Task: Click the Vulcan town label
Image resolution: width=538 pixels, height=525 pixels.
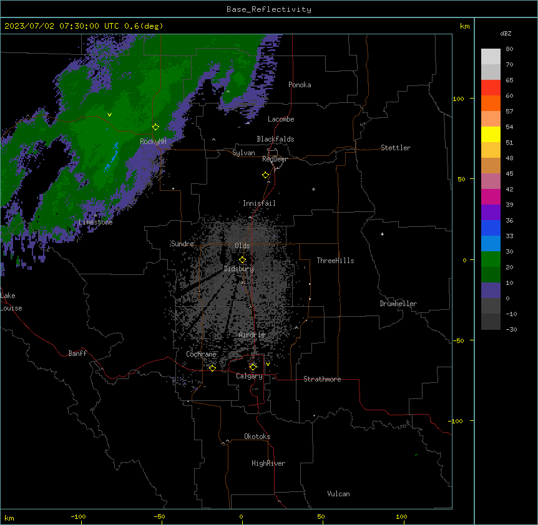Action: 338,494
